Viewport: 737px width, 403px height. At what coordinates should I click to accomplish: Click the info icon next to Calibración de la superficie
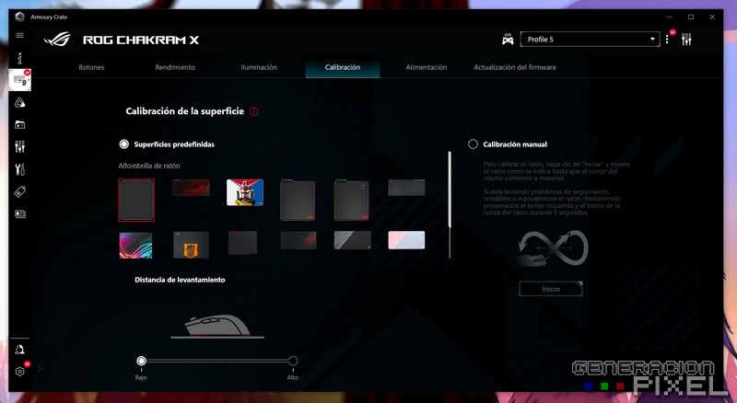pyautogui.click(x=254, y=111)
